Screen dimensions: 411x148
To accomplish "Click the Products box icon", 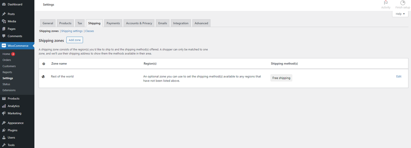I will pyautogui.click(x=4, y=99).
